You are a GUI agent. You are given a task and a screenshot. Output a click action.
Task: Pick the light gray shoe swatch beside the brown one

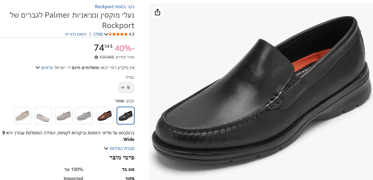pyautogui.click(x=84, y=115)
